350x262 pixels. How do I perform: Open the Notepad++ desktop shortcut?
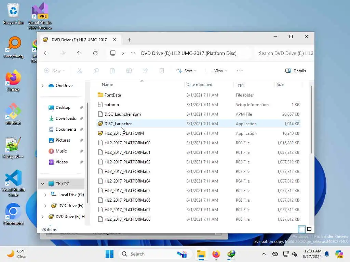tap(13, 147)
